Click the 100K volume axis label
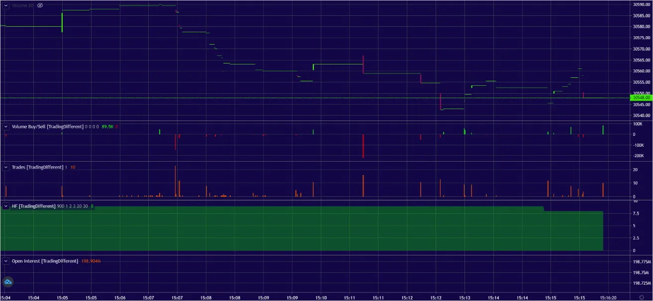Viewport: 653px width, 301px height. pos(638,123)
